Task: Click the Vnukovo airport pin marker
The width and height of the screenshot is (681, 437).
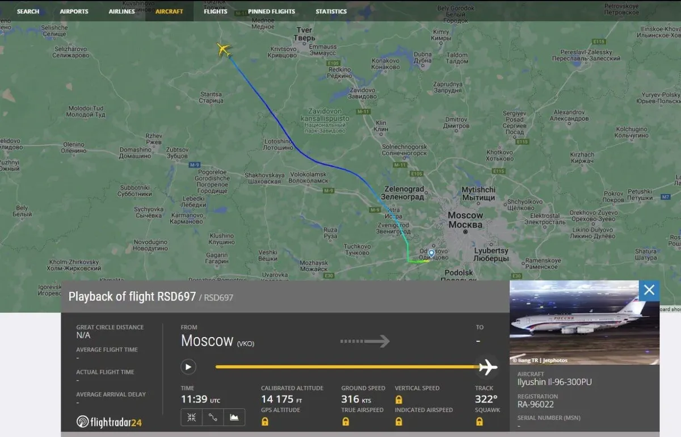Action: click(x=431, y=253)
